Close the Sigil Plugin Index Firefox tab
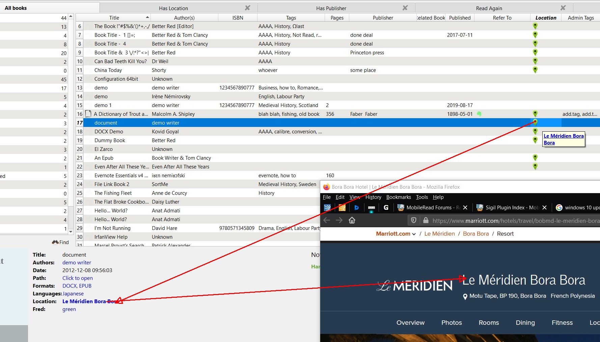 (x=544, y=208)
